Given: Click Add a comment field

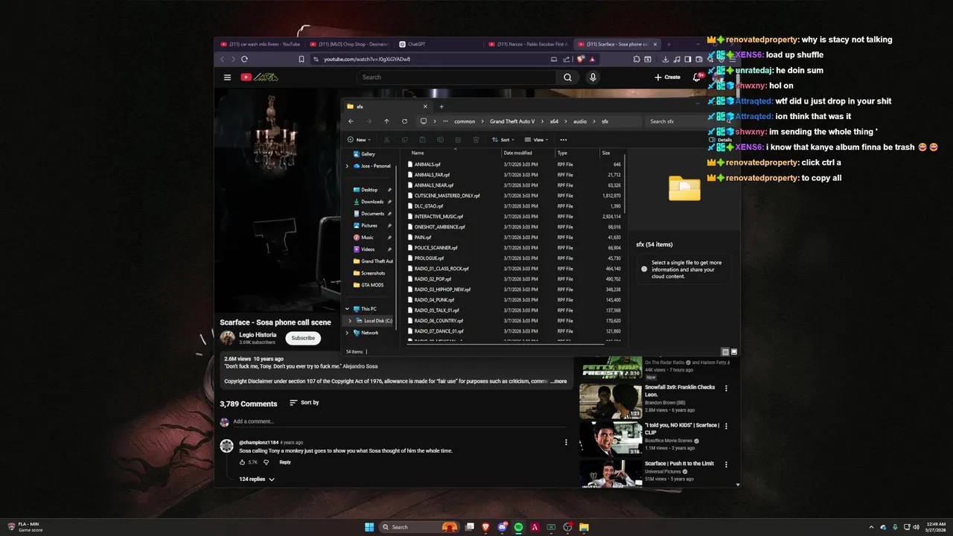Looking at the screenshot, I should pyautogui.click(x=398, y=421).
